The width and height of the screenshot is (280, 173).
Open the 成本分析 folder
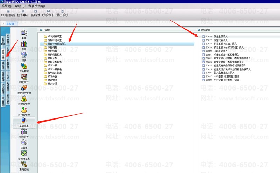click(x=50, y=76)
